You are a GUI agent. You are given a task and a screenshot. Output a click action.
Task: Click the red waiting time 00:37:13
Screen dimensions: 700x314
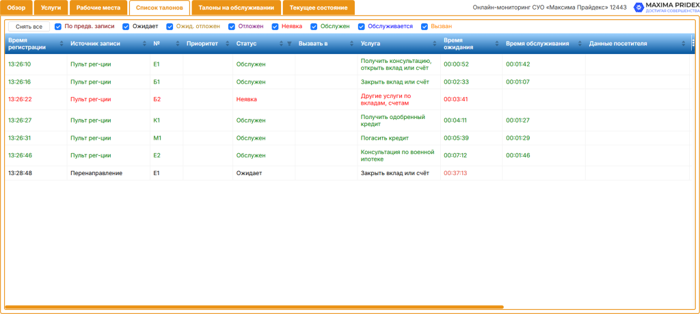[x=455, y=173]
